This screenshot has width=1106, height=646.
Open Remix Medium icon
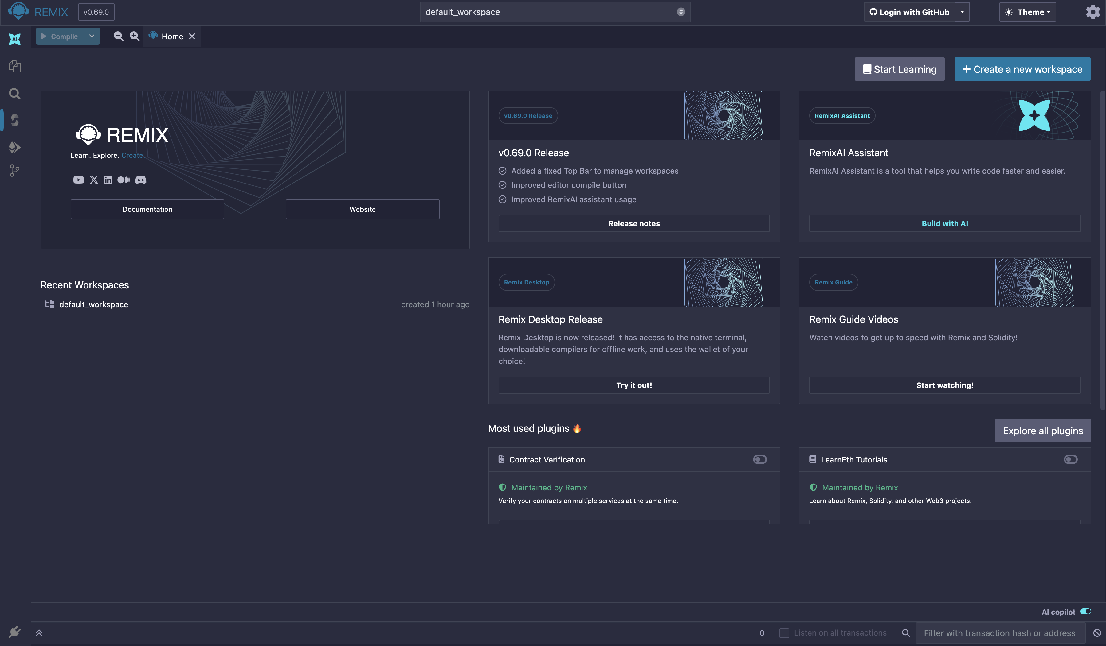(x=123, y=180)
